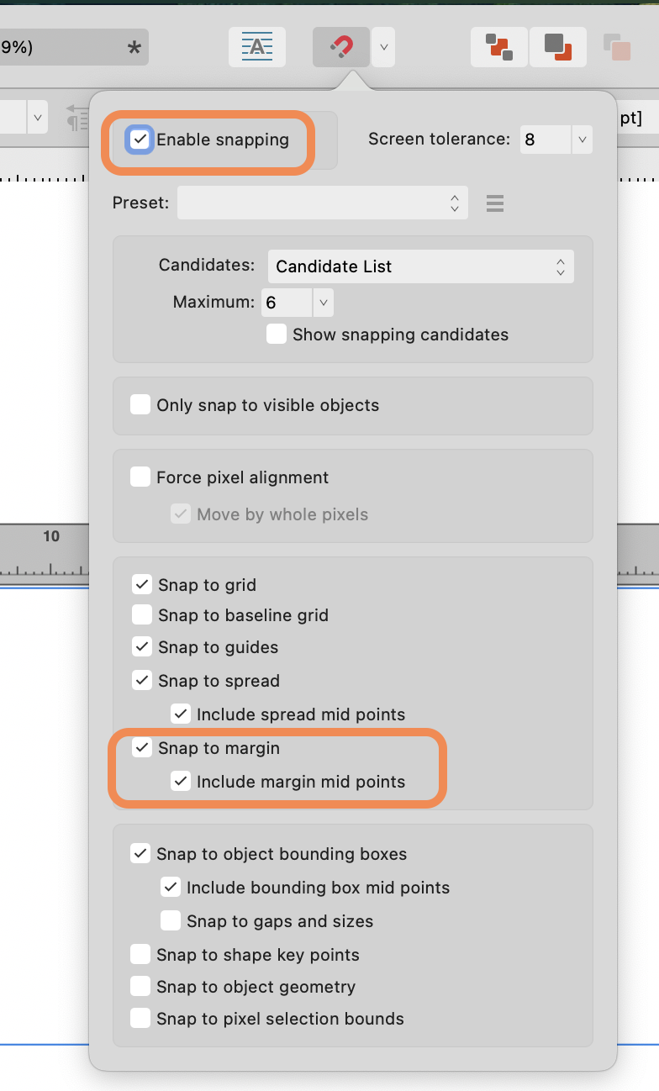Image resolution: width=659 pixels, height=1091 pixels.
Task: Open the Candidate List popup menu
Action: click(421, 266)
